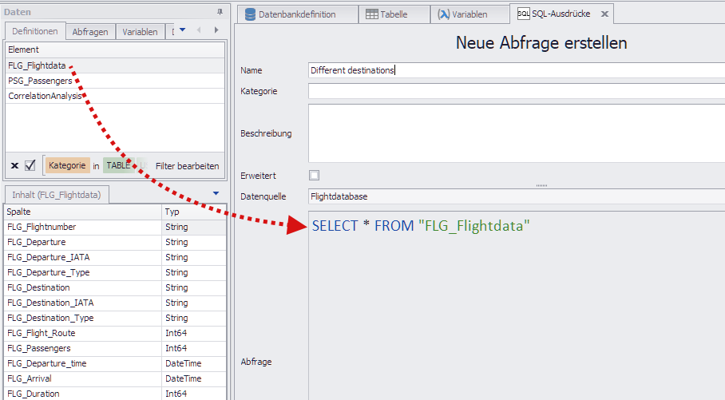Open the Tabelle tab
The image size is (725, 400).
click(394, 14)
